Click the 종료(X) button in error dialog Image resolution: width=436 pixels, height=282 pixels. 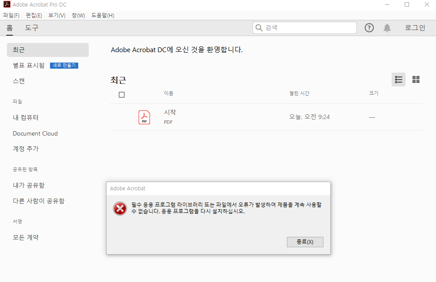tap(305, 242)
